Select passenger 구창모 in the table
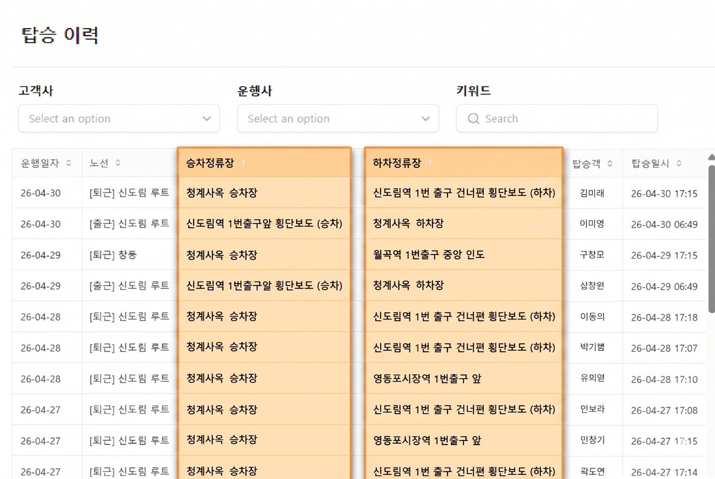Image resolution: width=715 pixels, height=479 pixels. tap(592, 255)
